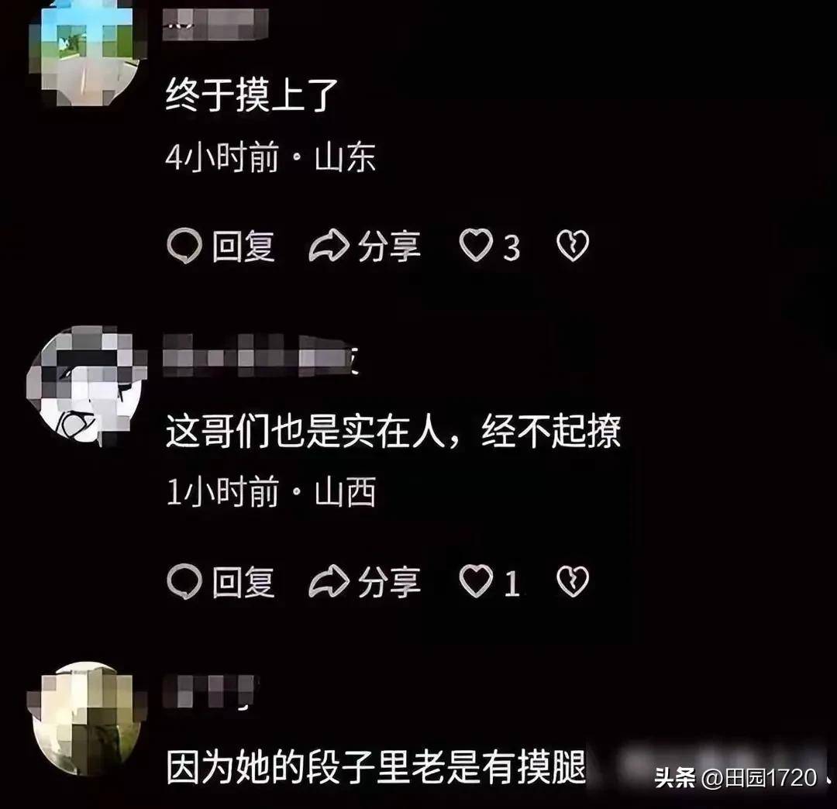The image size is (837, 809).
Task: Open the third commenter's blurred username
Action: [210, 692]
